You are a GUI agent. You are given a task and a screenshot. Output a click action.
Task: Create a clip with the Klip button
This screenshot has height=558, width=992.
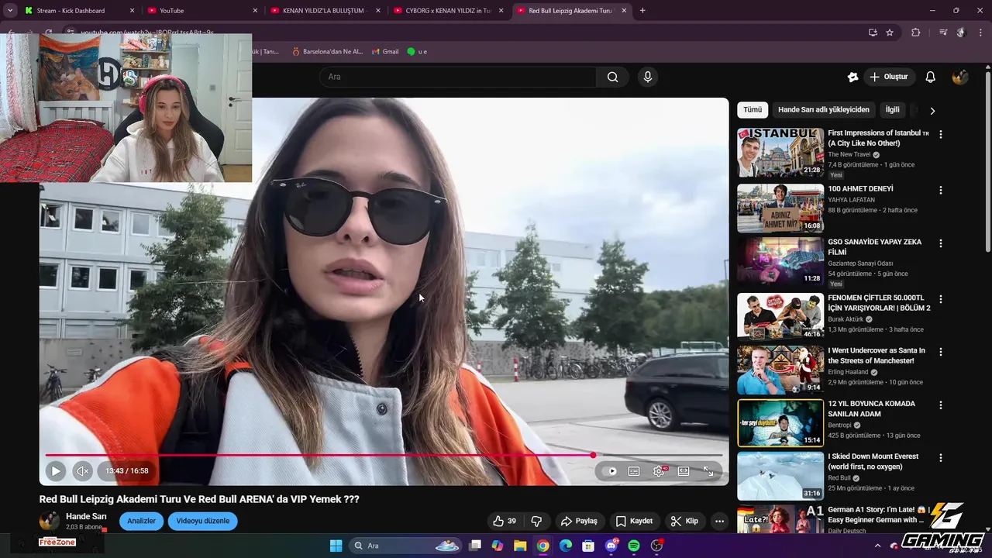[x=684, y=521]
